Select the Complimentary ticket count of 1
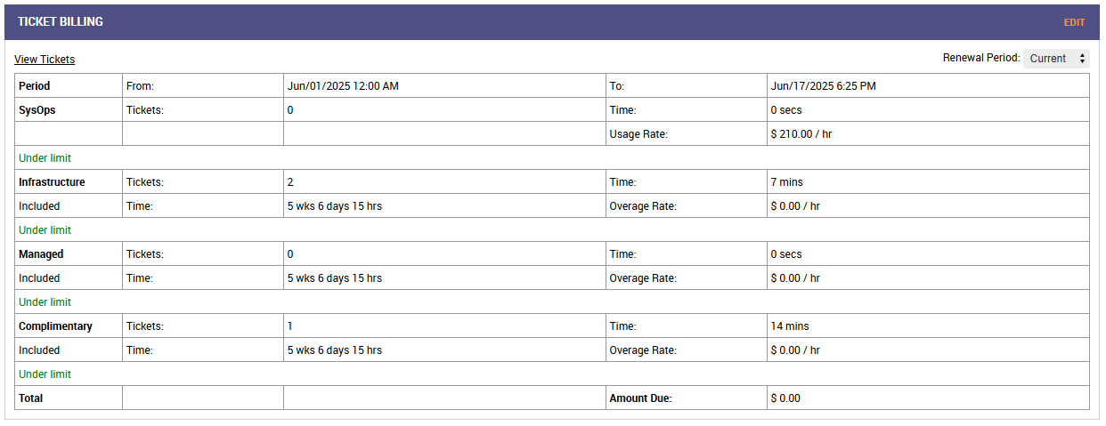The height and width of the screenshot is (426, 1106). point(290,326)
